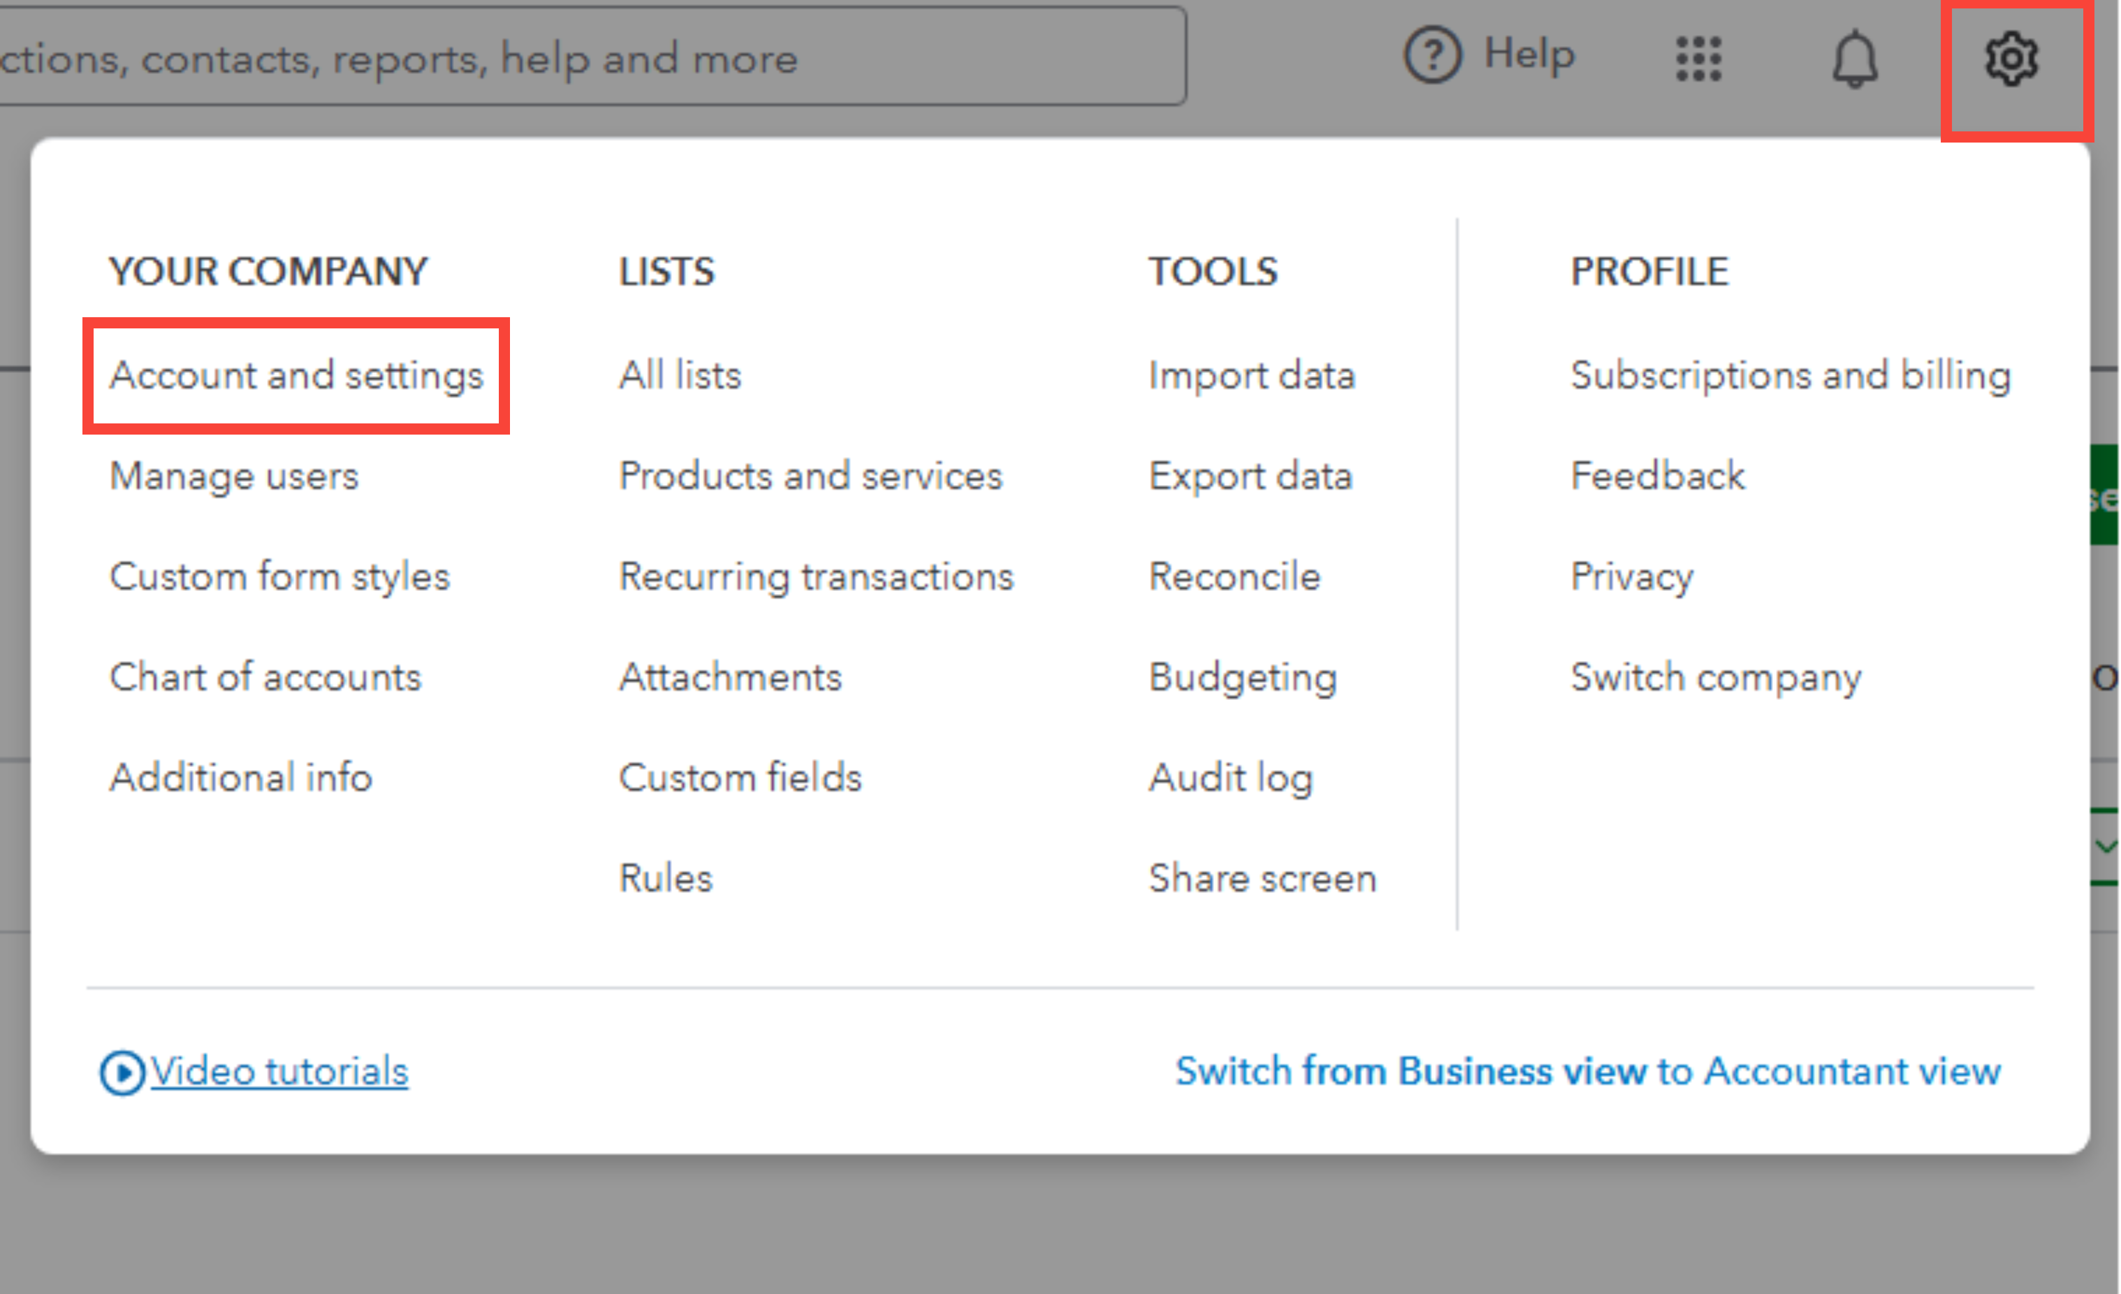Open Products and services list
This screenshot has width=2121, height=1294.
tap(810, 476)
